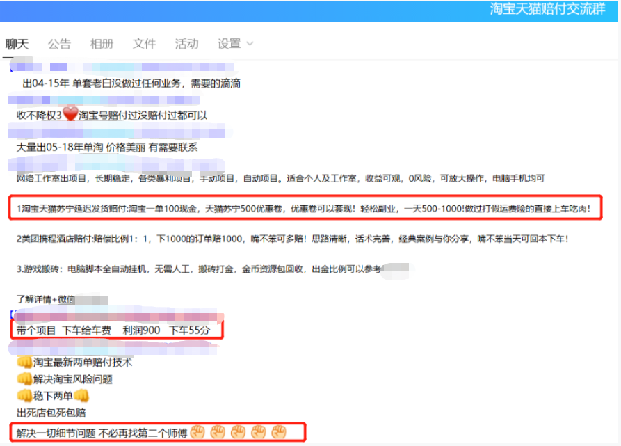
Task: Click the text 了解详情+微信
Action: click(x=45, y=299)
